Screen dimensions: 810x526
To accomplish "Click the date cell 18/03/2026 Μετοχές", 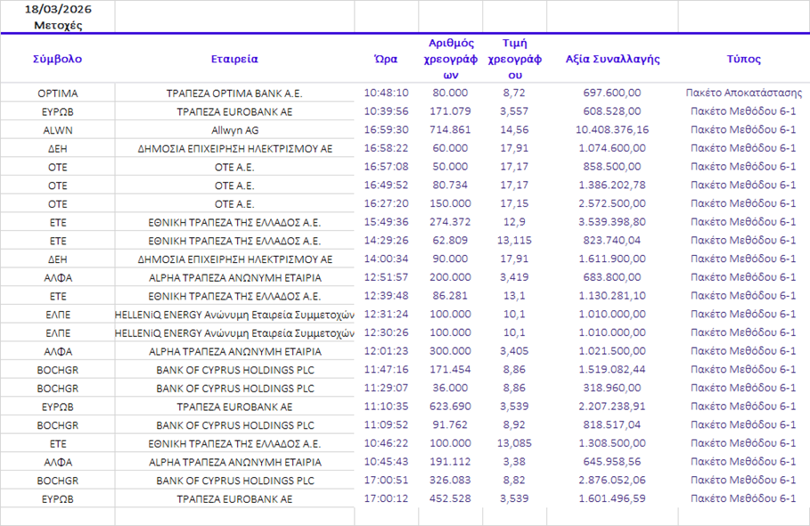I will 57,16.
